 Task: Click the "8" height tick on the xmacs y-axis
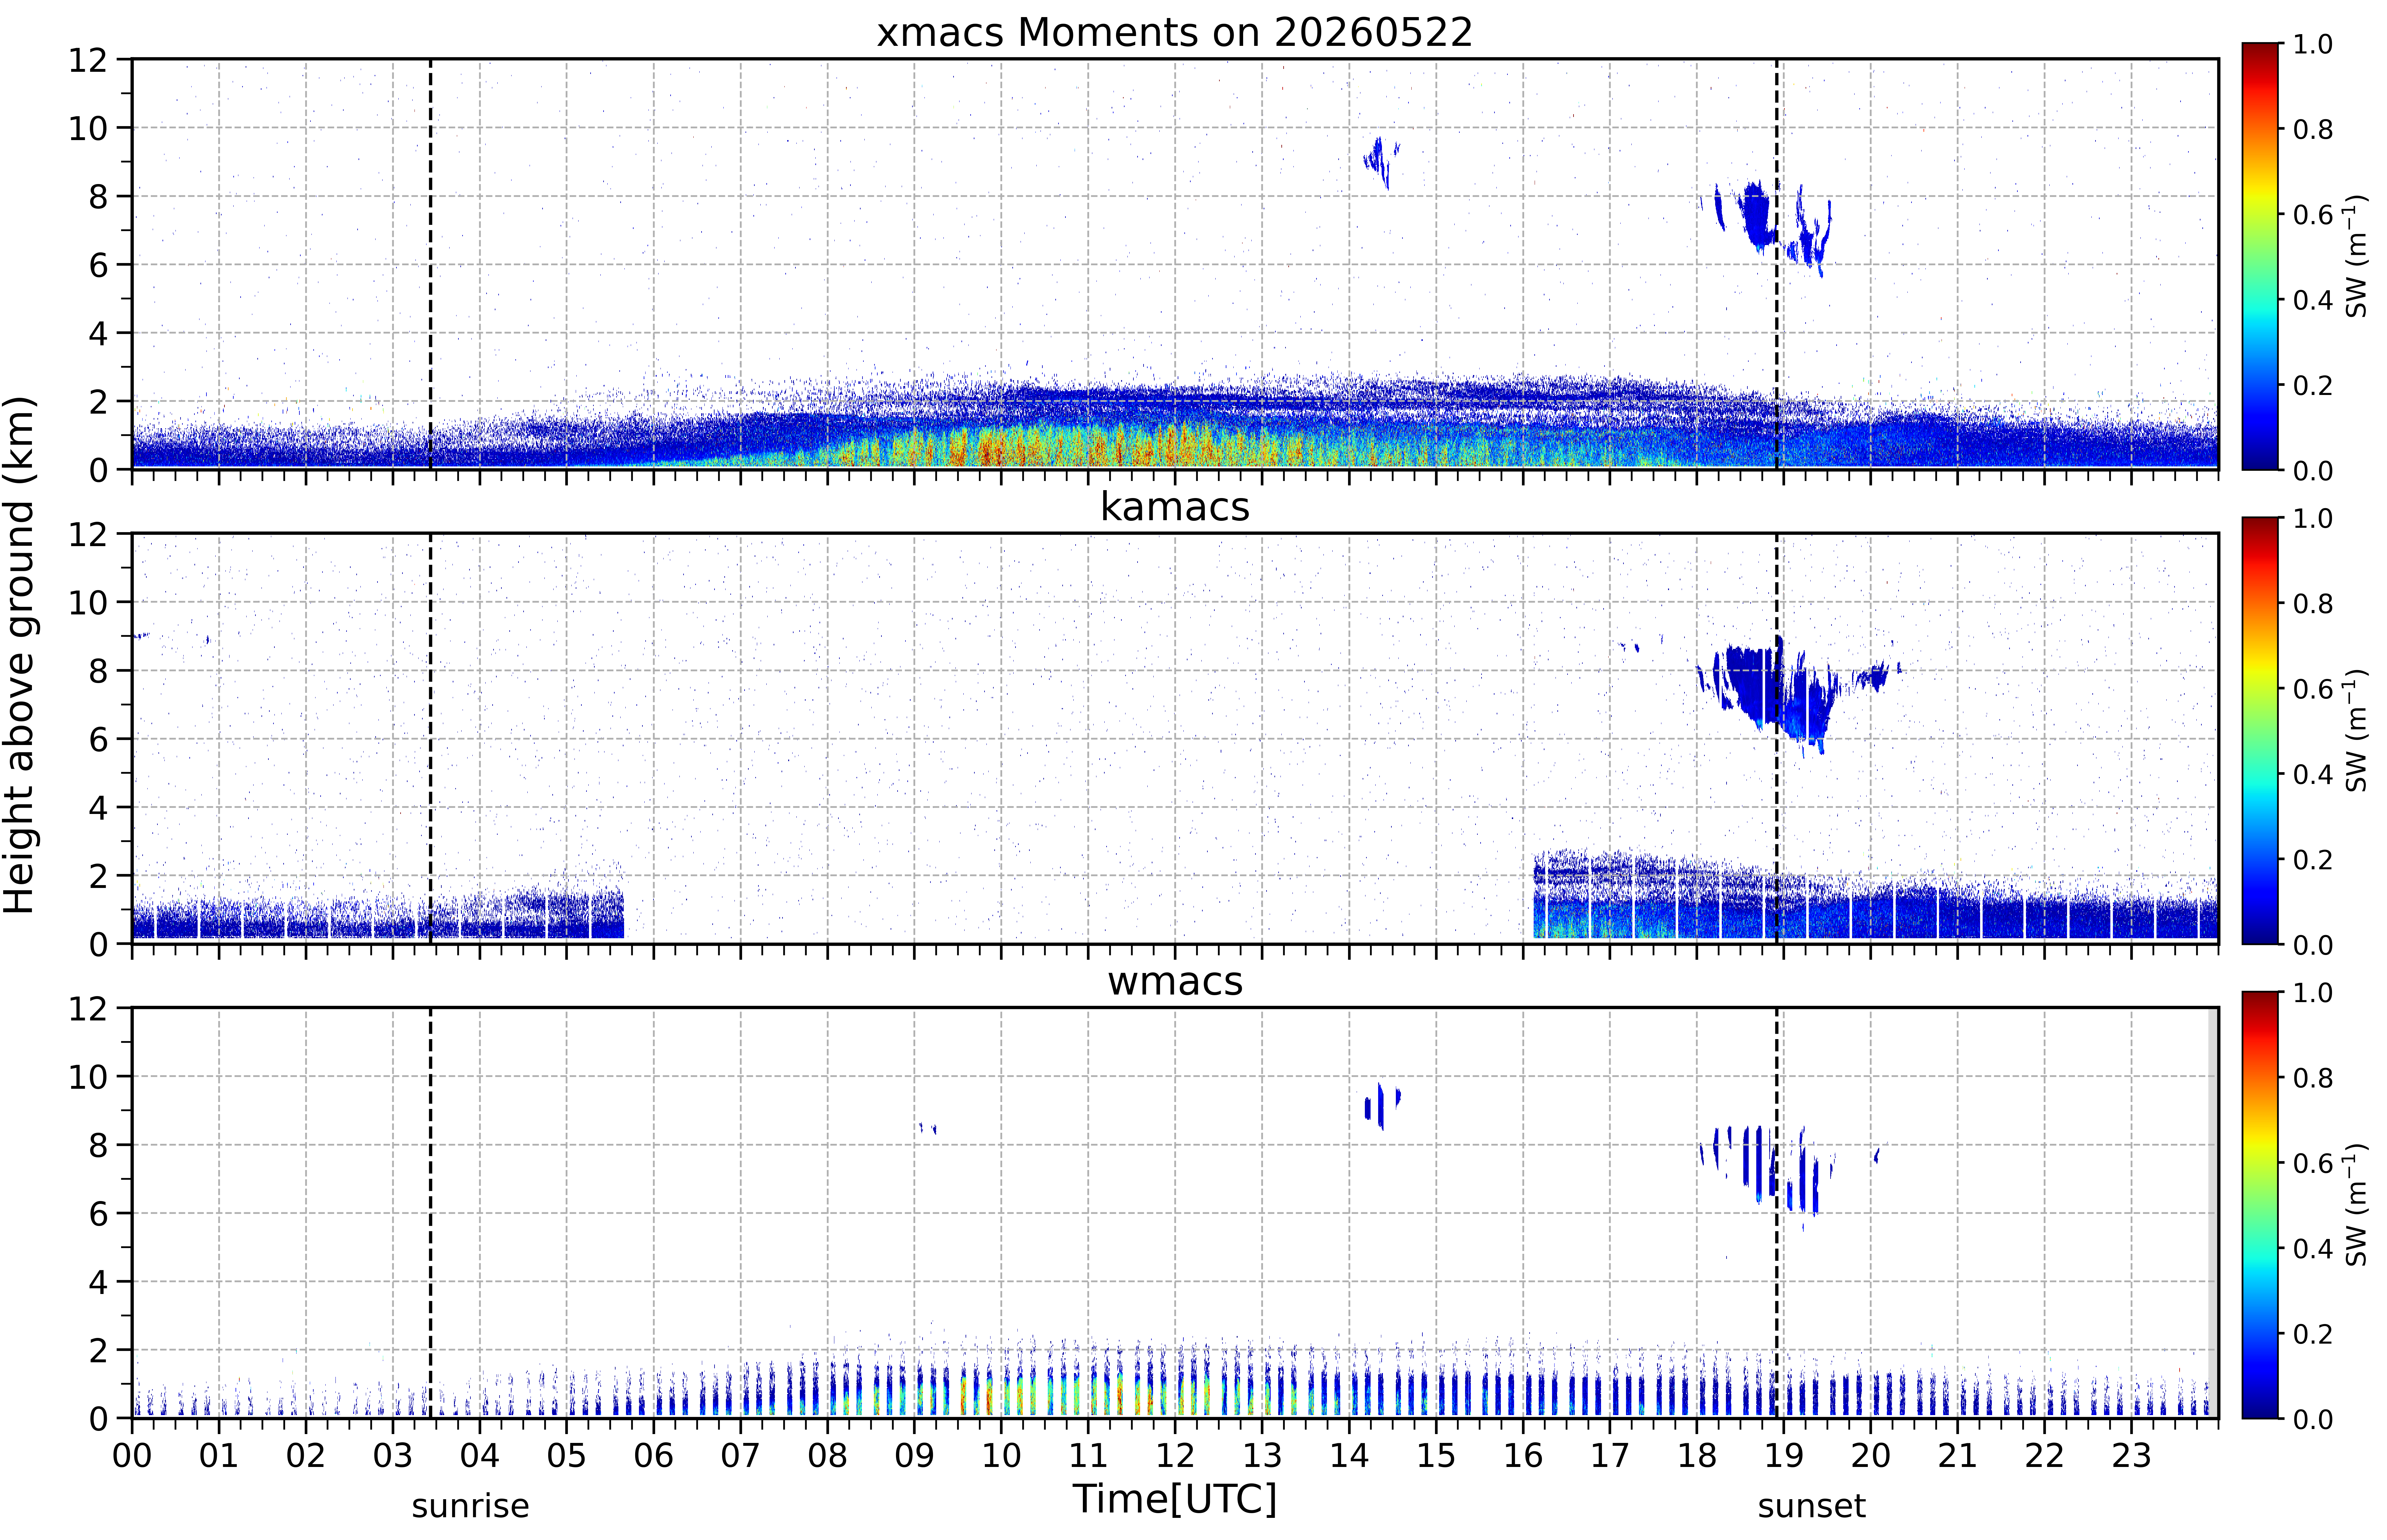click(98, 197)
